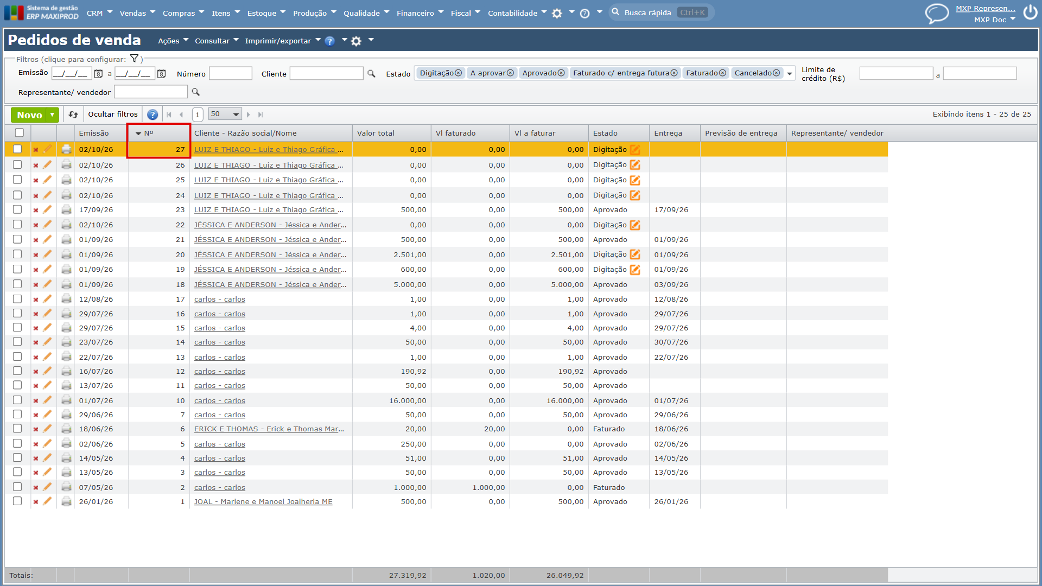Check the checkbox for order 26

point(17,164)
